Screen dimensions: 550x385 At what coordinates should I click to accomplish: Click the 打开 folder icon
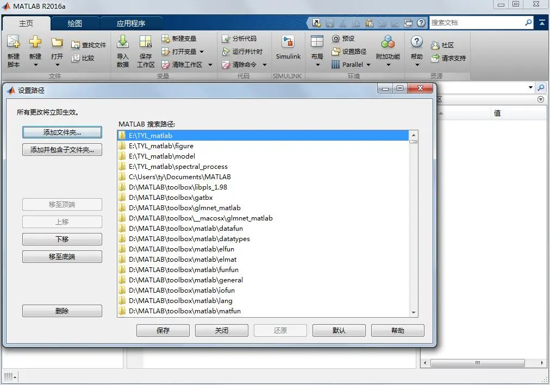[57, 42]
